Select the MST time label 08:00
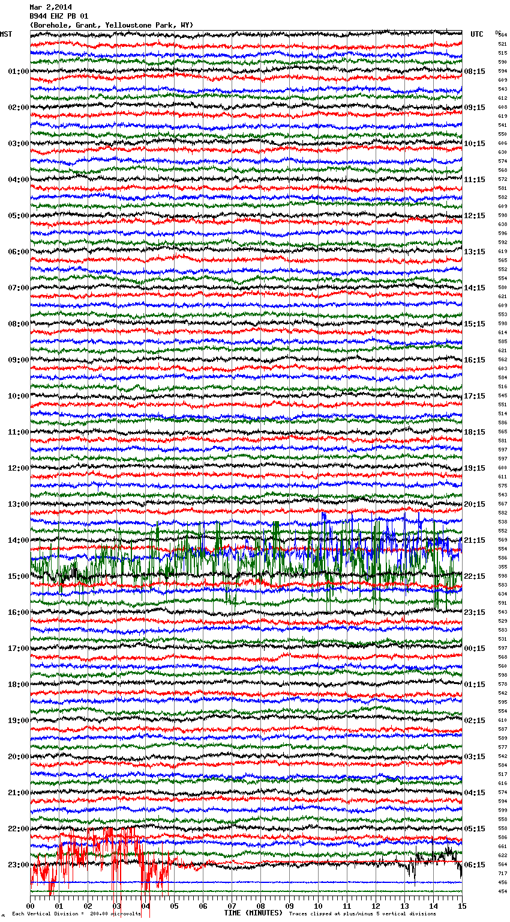The height and width of the screenshot is (922, 510). click(x=19, y=324)
